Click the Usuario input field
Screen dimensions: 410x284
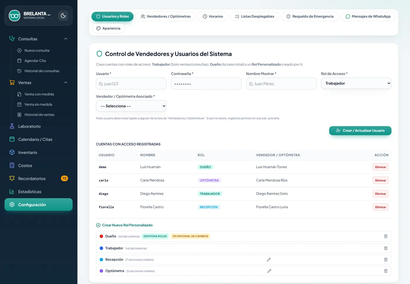(131, 84)
